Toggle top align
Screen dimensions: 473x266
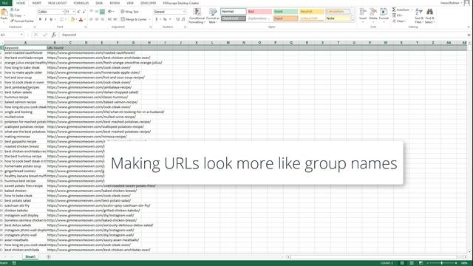pyautogui.click(x=92, y=12)
